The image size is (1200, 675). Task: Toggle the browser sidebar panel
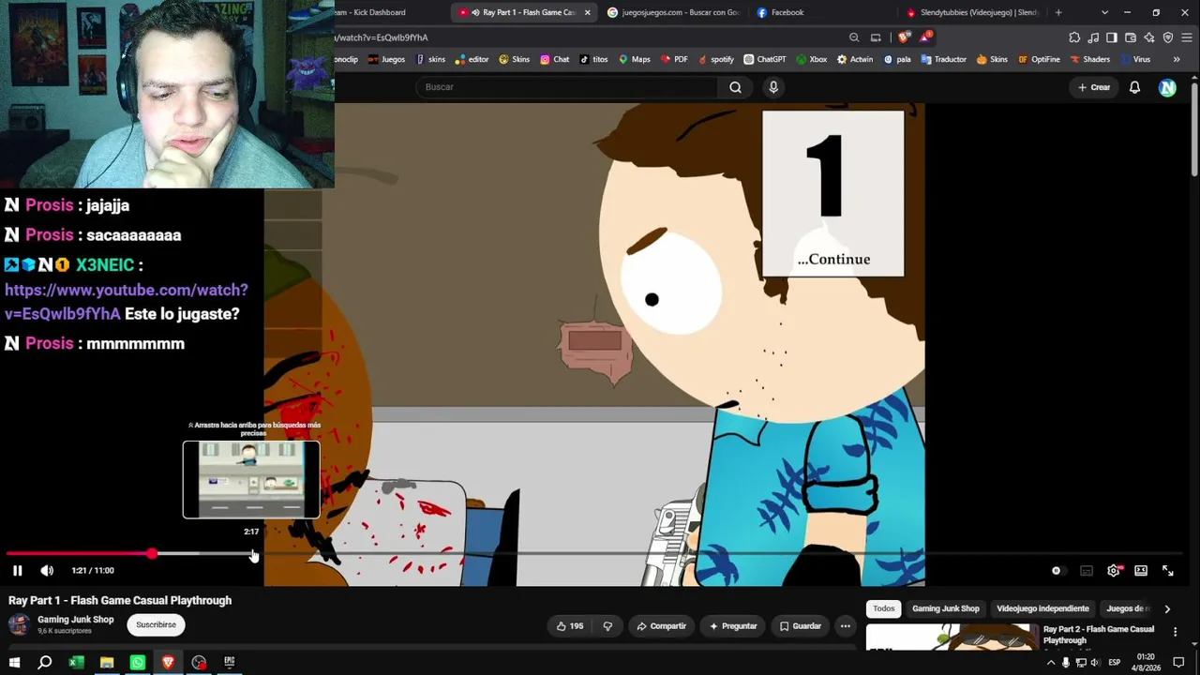click(1112, 37)
